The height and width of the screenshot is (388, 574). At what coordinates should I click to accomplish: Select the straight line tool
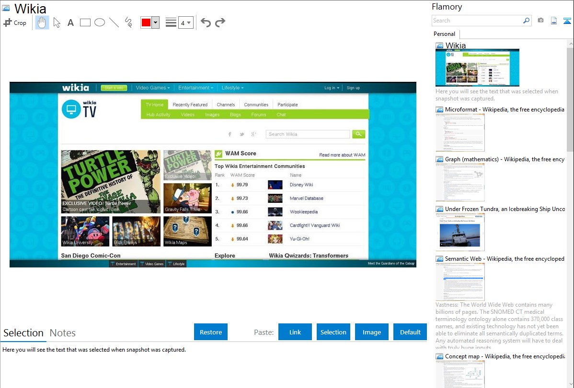coord(114,22)
